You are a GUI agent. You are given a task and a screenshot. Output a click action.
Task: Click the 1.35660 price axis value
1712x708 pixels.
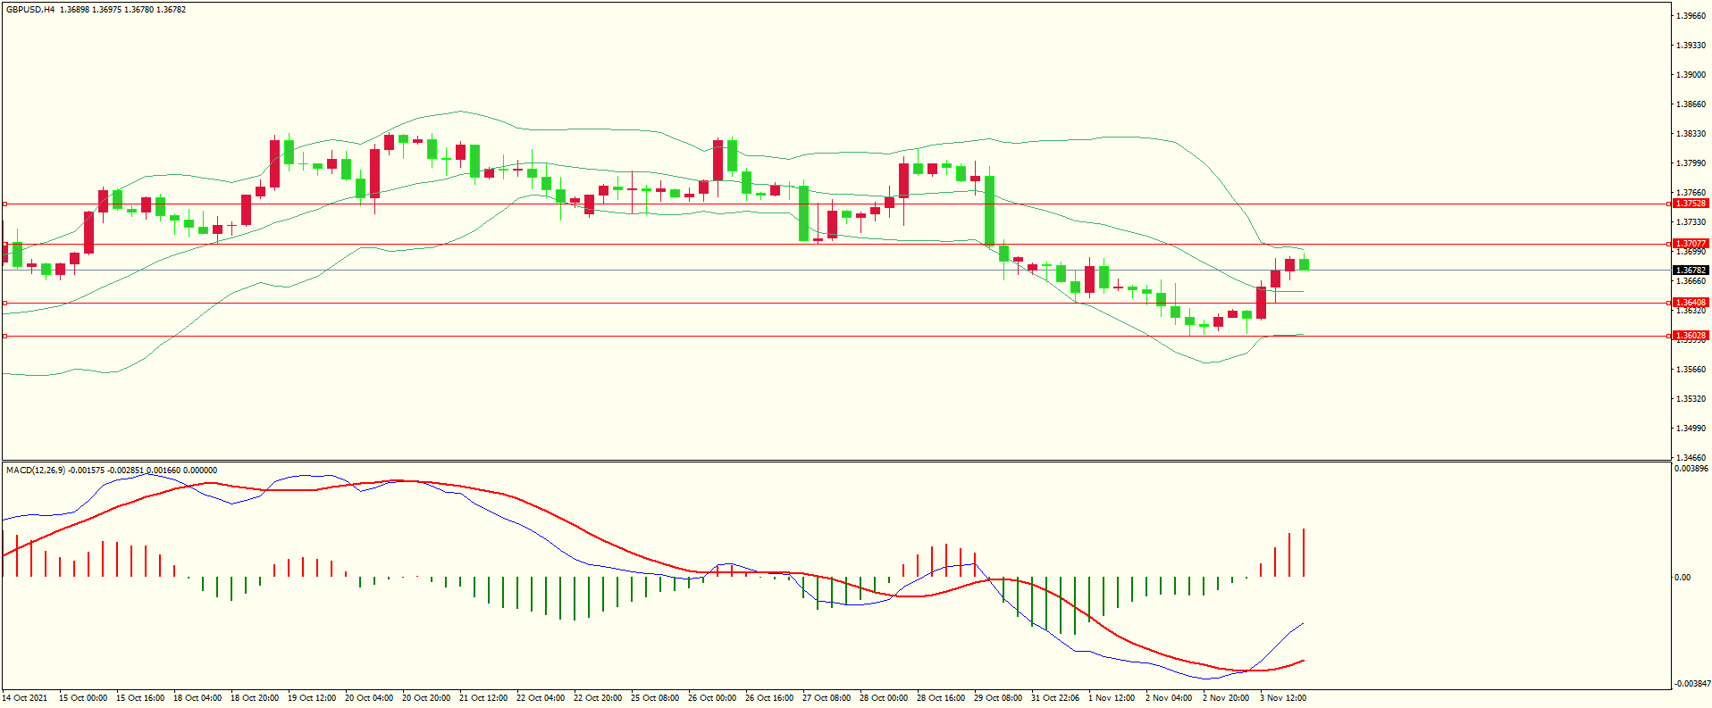1691,370
